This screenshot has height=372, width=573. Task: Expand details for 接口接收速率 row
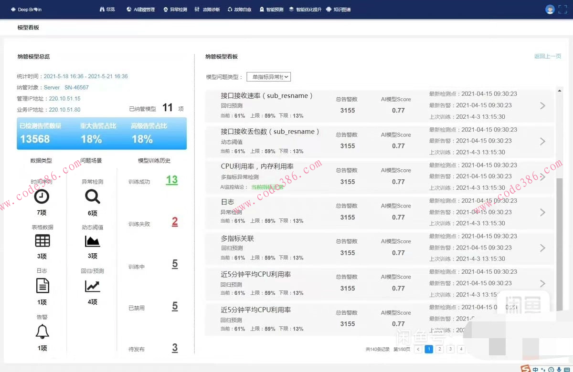point(543,105)
